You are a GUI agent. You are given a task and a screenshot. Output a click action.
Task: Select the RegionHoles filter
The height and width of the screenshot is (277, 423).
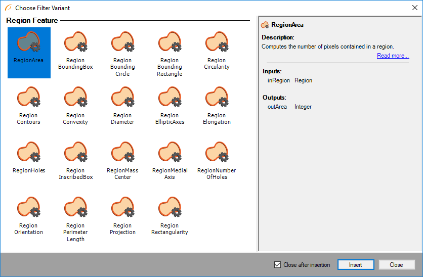pos(28,152)
